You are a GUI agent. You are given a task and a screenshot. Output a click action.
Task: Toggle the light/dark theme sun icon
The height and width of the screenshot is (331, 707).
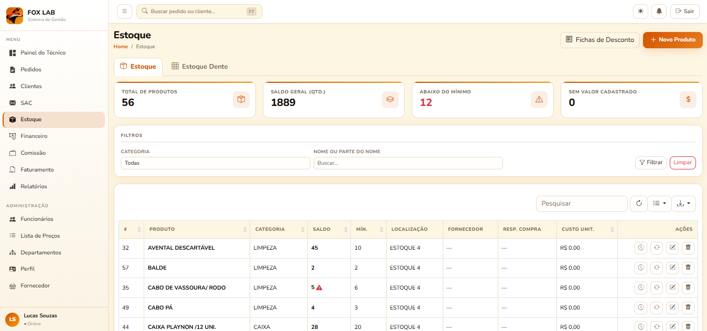coord(640,11)
